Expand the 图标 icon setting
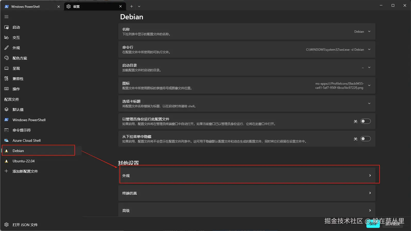The image size is (411, 231). pyautogui.click(x=247, y=85)
